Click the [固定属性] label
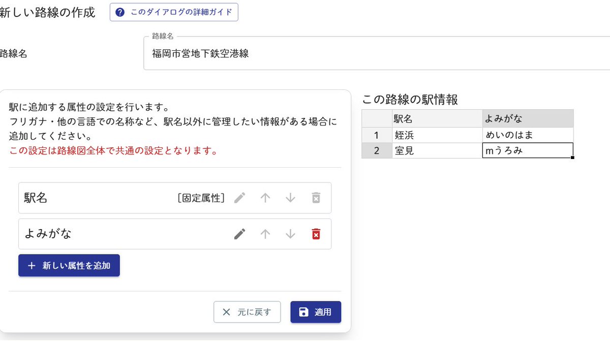Screen dimensions: 610x347 201,198
